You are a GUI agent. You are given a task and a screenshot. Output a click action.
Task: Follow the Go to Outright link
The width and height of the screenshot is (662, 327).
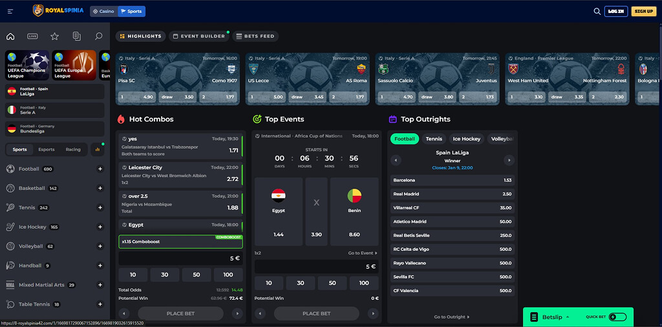click(x=452, y=317)
